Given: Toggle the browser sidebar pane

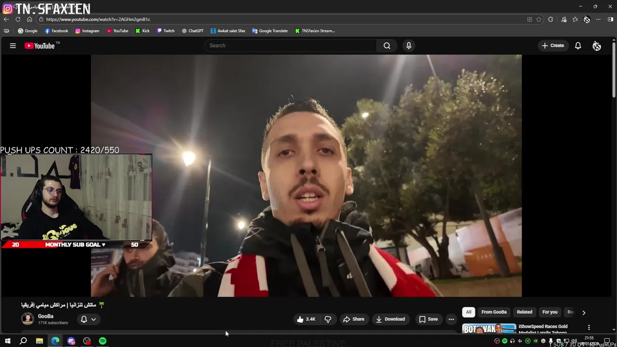Looking at the screenshot, I should tap(610, 19).
